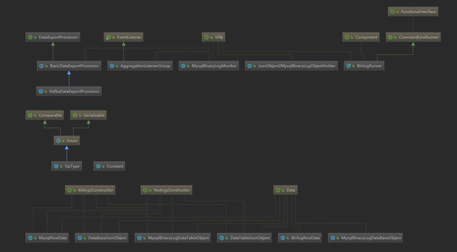Select the EventListener label

(129, 37)
